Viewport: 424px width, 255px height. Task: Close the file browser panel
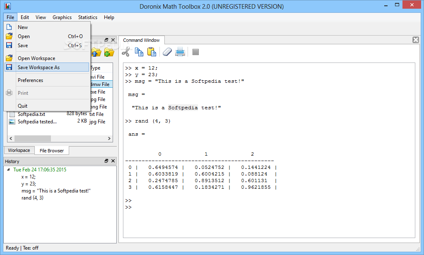pyautogui.click(x=113, y=40)
